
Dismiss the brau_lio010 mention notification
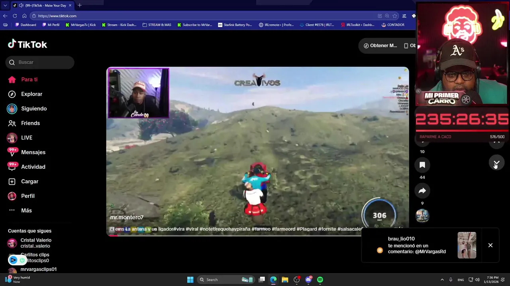[x=490, y=245]
